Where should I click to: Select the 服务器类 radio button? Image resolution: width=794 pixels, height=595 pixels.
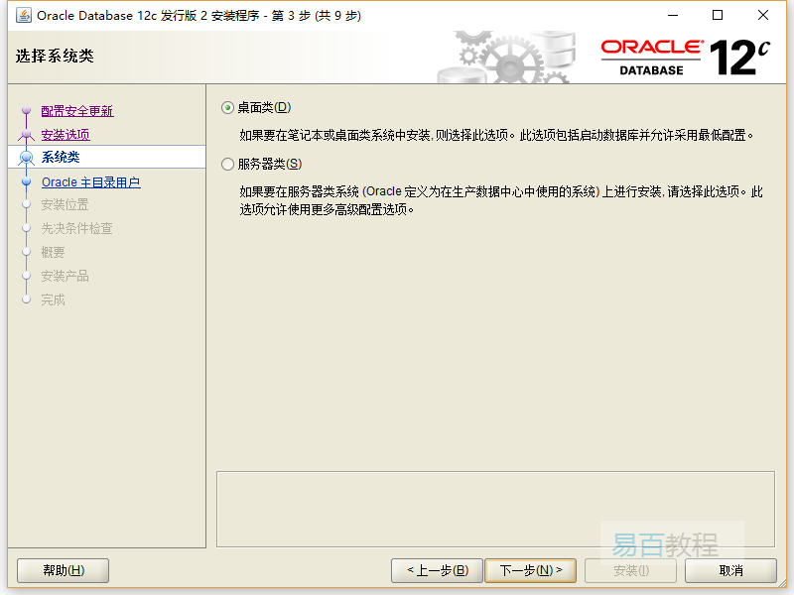(x=228, y=165)
